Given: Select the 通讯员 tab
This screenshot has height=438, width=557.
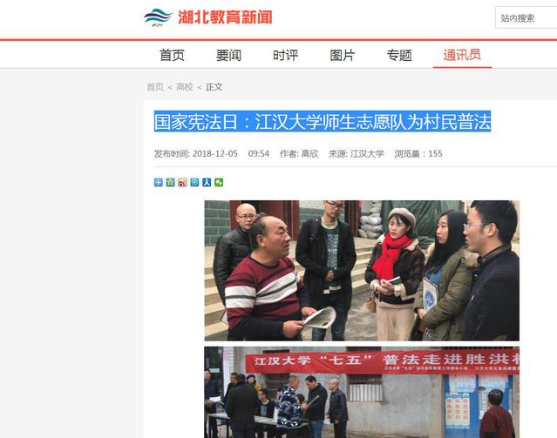Looking at the screenshot, I should (462, 55).
